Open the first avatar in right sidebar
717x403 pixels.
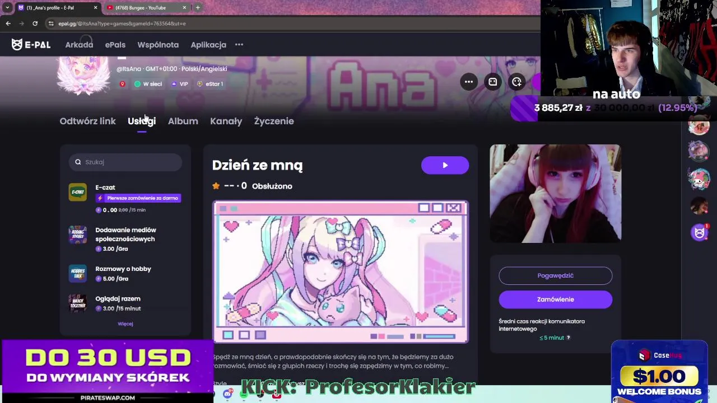pyautogui.click(x=699, y=126)
